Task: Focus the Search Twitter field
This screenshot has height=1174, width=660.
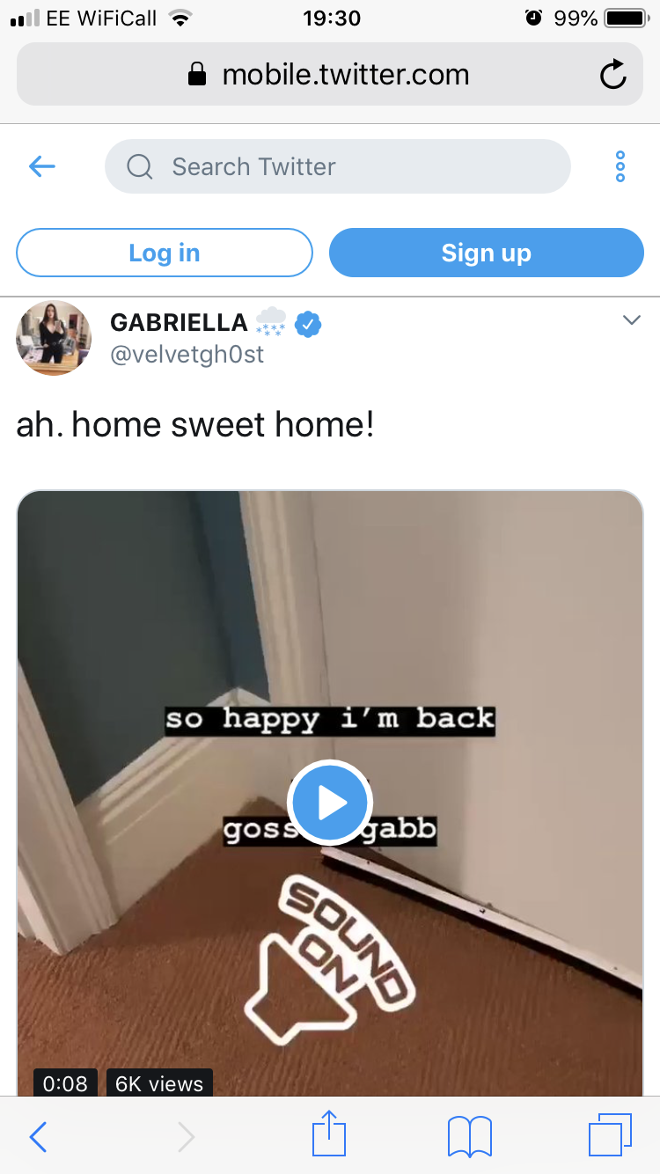Action: [x=338, y=166]
